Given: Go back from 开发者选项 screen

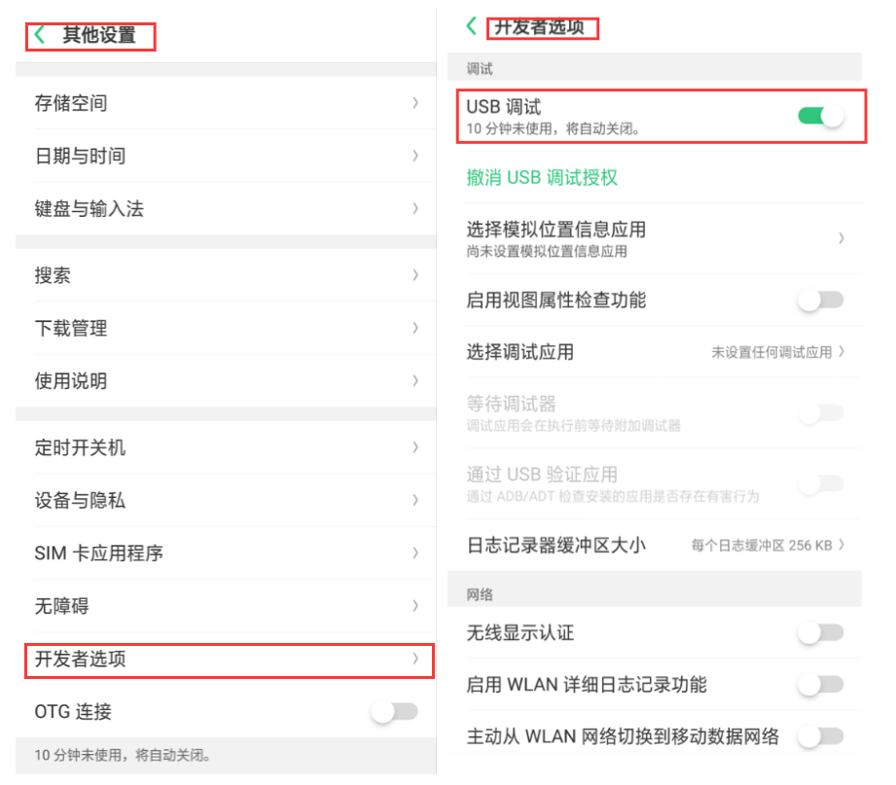Looking at the screenshot, I should 472,25.
